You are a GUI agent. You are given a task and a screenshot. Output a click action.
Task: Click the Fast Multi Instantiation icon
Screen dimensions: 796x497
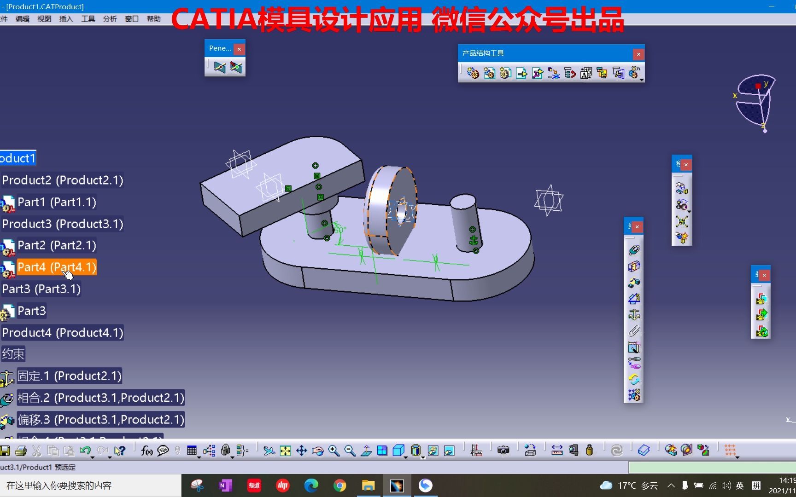click(x=634, y=72)
